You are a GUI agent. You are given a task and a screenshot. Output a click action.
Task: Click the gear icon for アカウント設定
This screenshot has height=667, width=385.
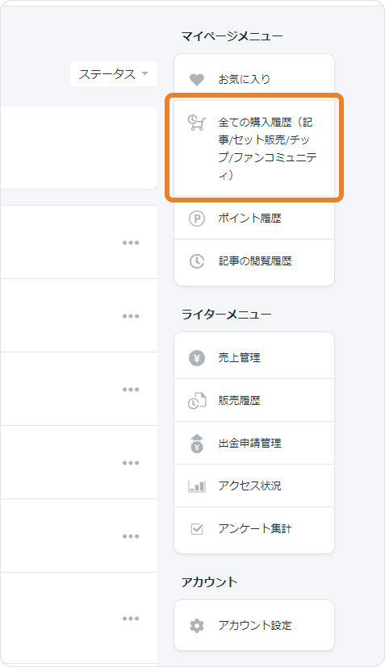[x=197, y=626]
